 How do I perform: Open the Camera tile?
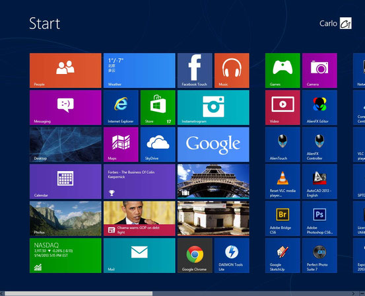pos(319,71)
